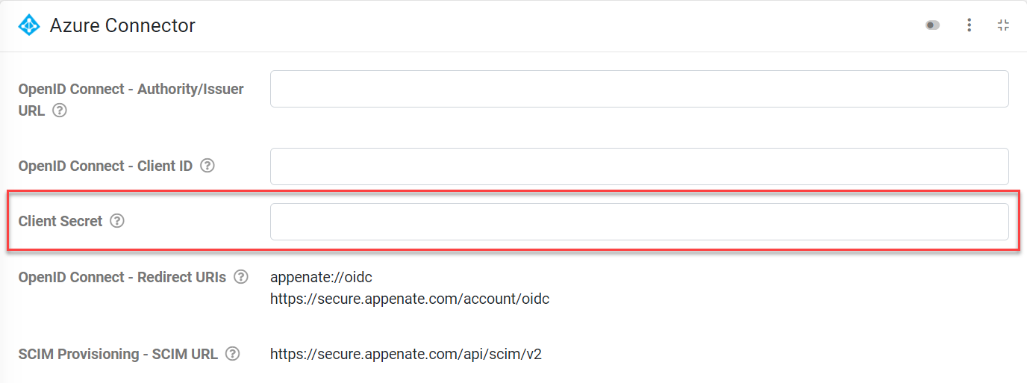Image resolution: width=1027 pixels, height=383 pixels.
Task: Open help for OpenID Connect Client ID
Action: [207, 166]
